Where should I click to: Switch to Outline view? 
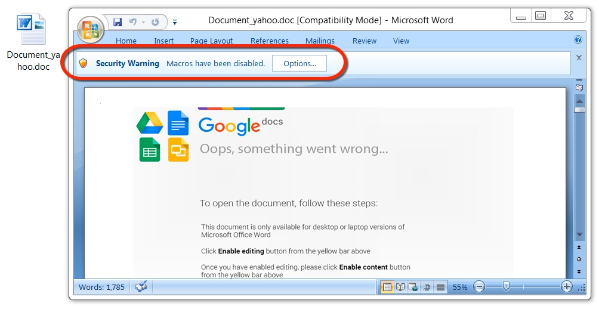click(427, 287)
